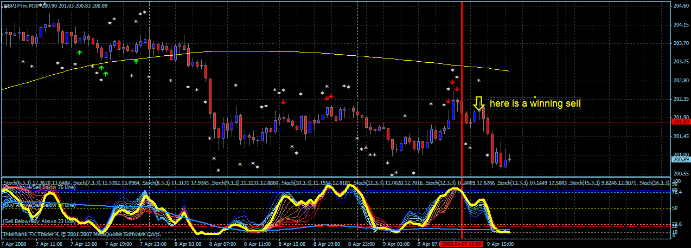Select the 204.15 price scale label
Image resolution: width=691 pixels, height=248 pixels.
click(x=680, y=24)
